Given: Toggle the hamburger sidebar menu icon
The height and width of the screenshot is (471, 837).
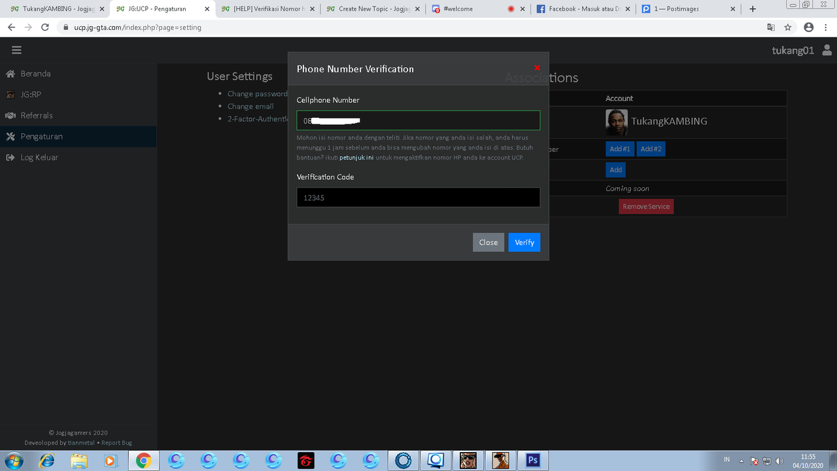Looking at the screenshot, I should tap(16, 50).
